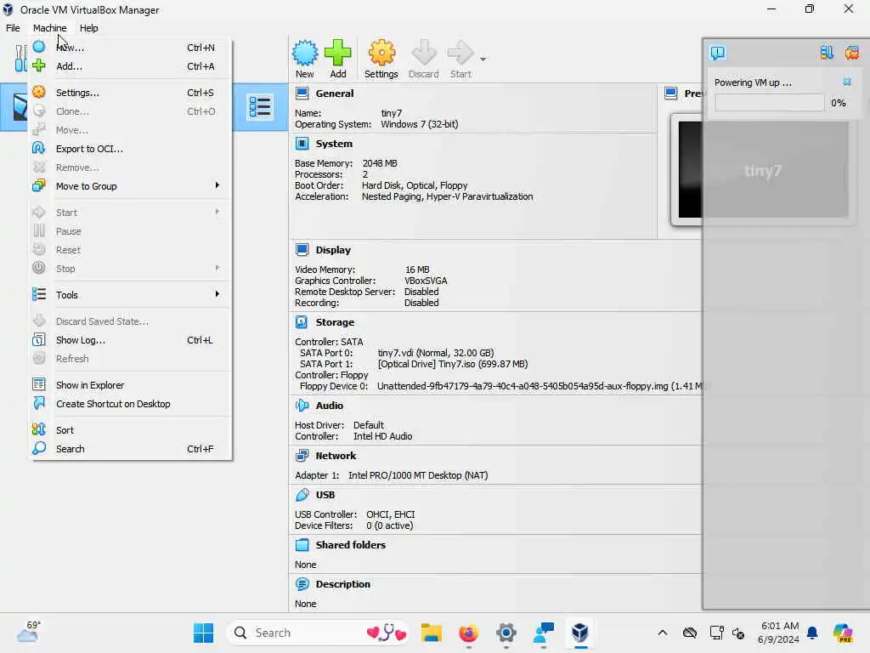Open Firefox from the taskbar
The image size is (870, 653).
click(468, 633)
